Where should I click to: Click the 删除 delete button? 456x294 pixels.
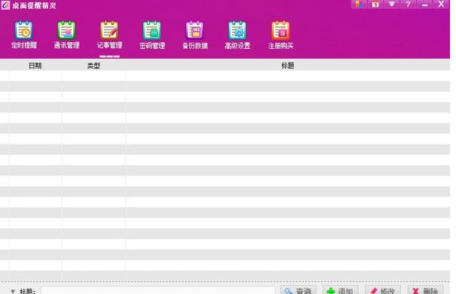(426, 290)
